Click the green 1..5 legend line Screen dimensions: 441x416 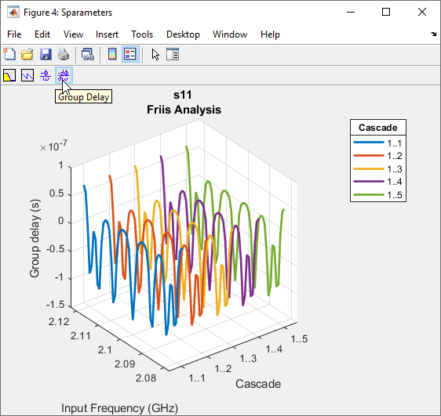click(369, 195)
